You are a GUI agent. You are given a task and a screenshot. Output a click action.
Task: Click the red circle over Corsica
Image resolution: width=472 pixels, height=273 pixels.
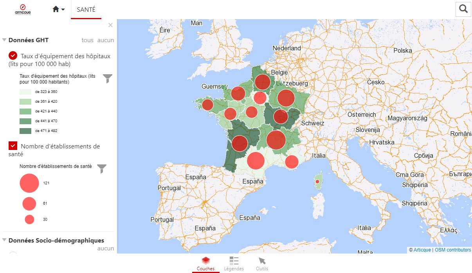click(317, 182)
